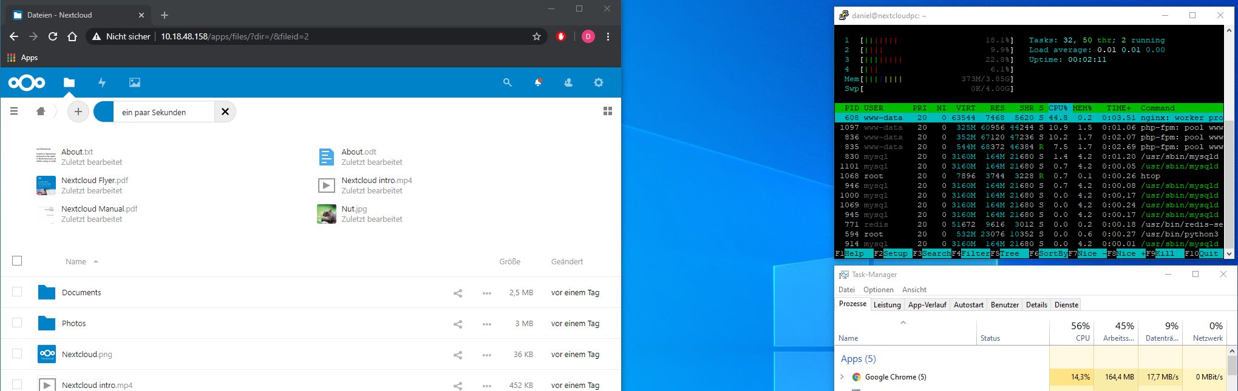Open the Activity lightning bolt icon
Image resolution: width=1238 pixels, height=391 pixels.
102,82
